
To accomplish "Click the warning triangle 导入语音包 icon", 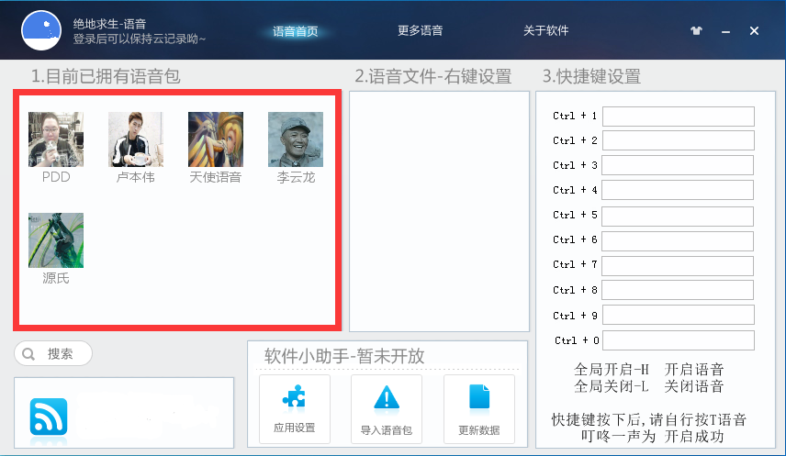I will tap(387, 398).
